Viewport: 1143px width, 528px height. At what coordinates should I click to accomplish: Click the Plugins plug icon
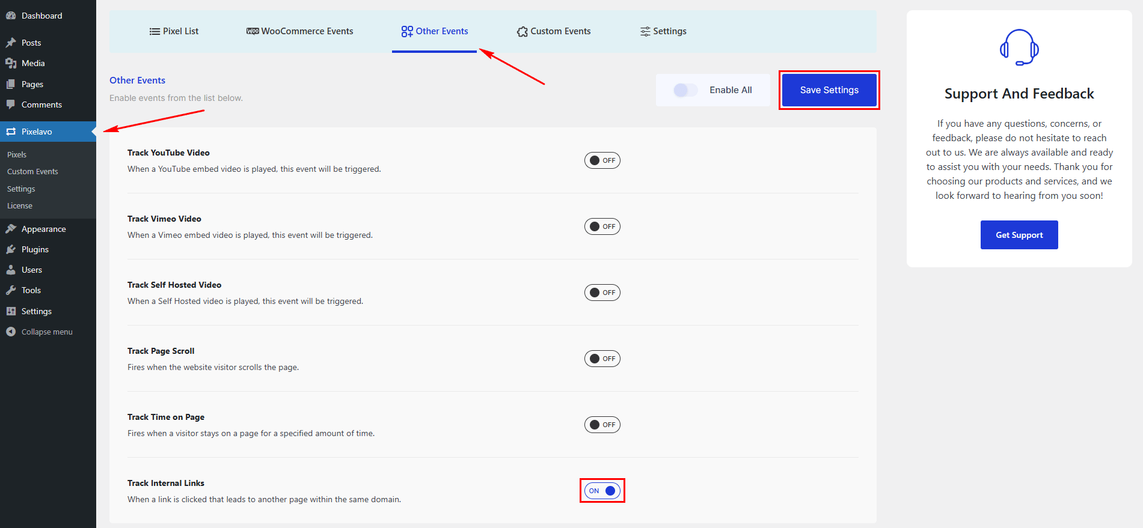click(11, 249)
